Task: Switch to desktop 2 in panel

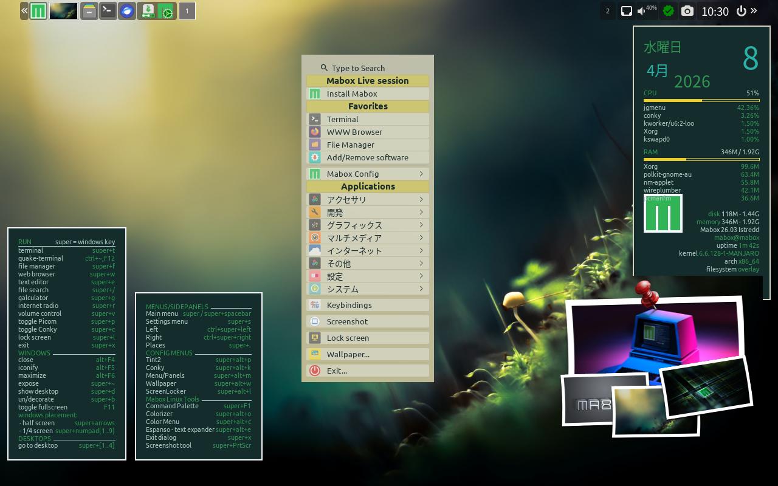Action: click(607, 11)
